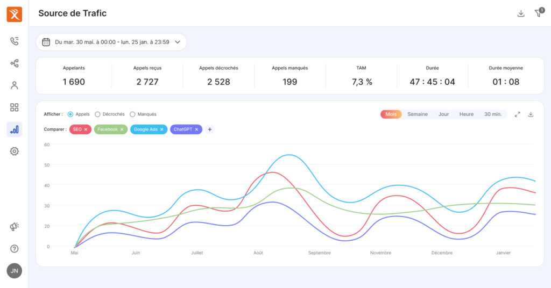Open the user contacts icon in sidebar
The width and height of the screenshot is (551, 288).
coord(14,85)
